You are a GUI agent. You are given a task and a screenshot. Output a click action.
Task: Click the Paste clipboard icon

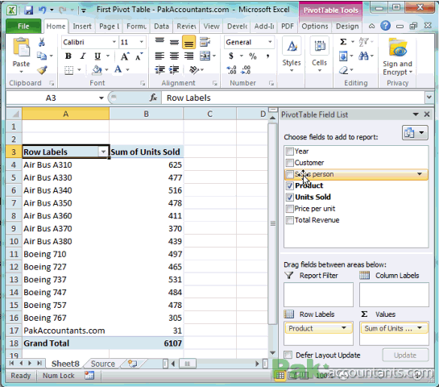pos(21,48)
